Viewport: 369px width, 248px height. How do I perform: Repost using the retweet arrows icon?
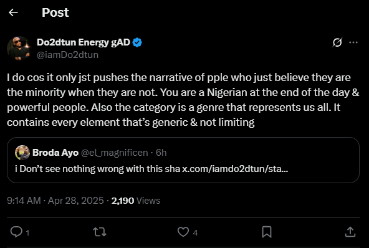[x=100, y=232]
